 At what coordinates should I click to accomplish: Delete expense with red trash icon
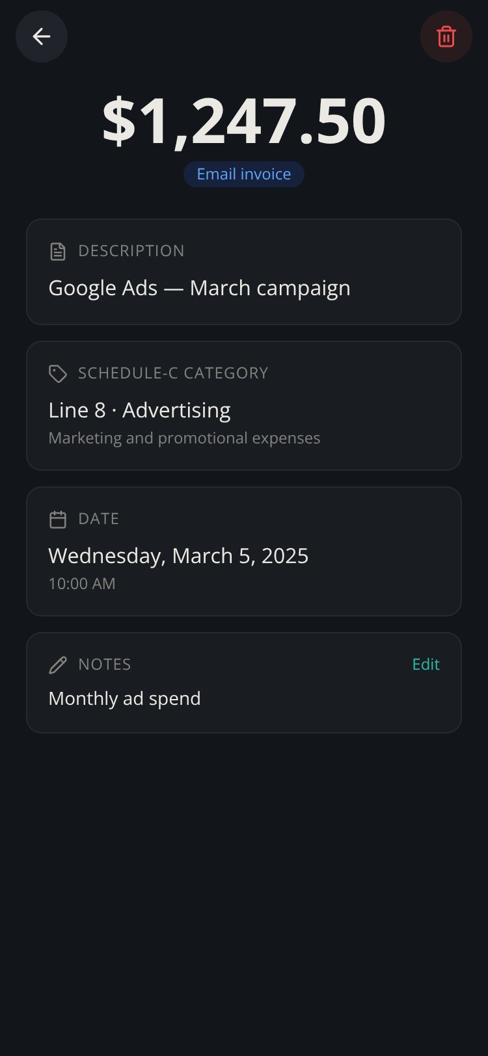446,36
